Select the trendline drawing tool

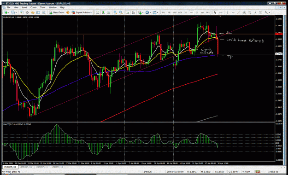239,12
